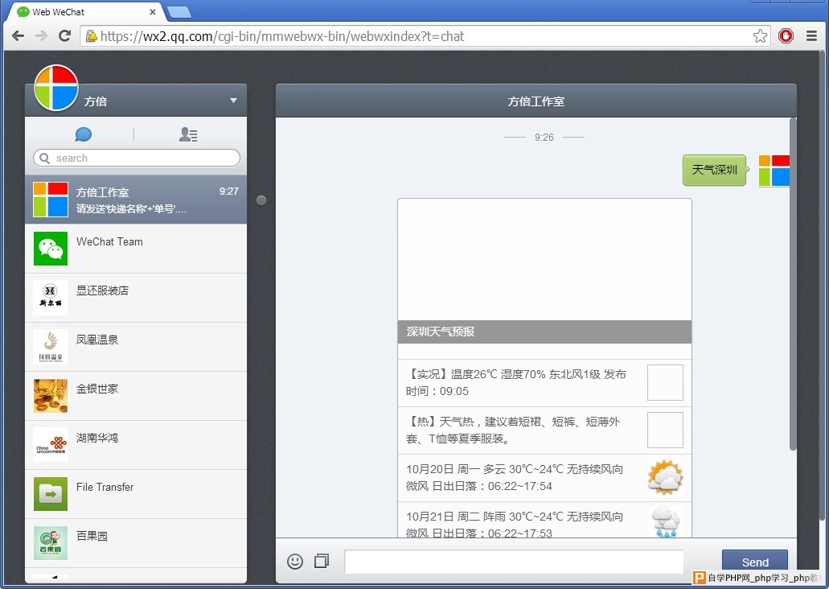Open the File Transfer chat

[x=136, y=494]
